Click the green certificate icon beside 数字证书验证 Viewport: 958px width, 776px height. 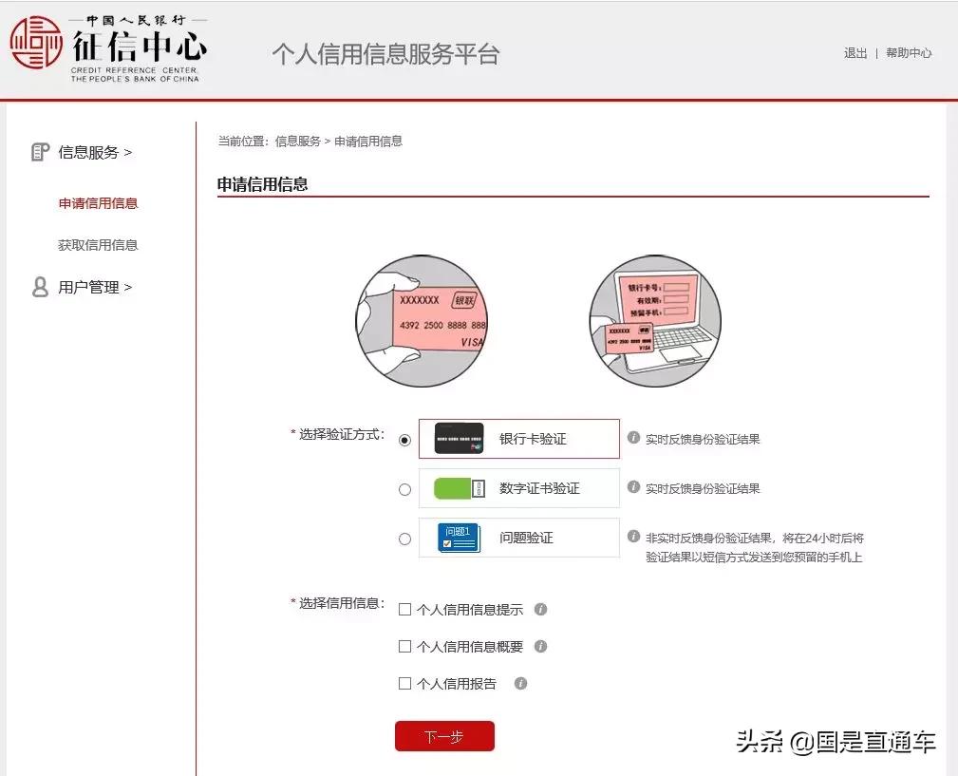(457, 487)
